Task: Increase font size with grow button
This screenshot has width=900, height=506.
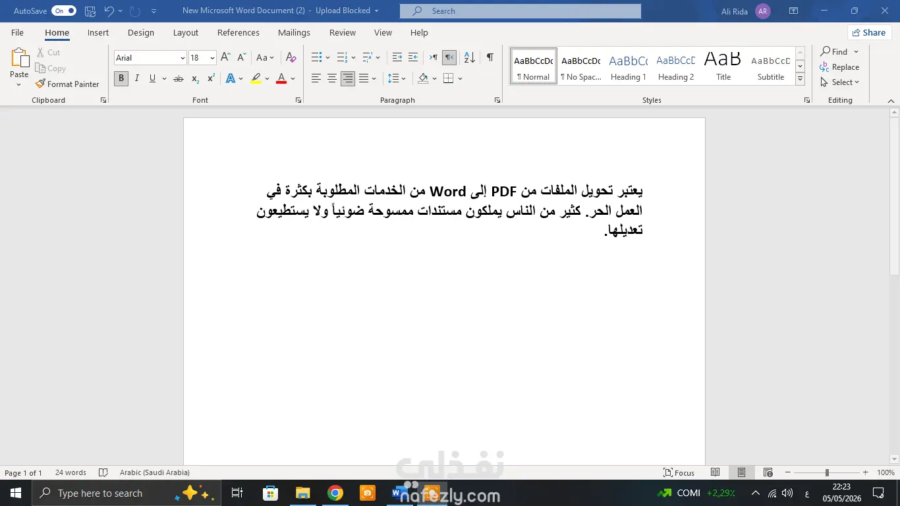Action: click(225, 58)
